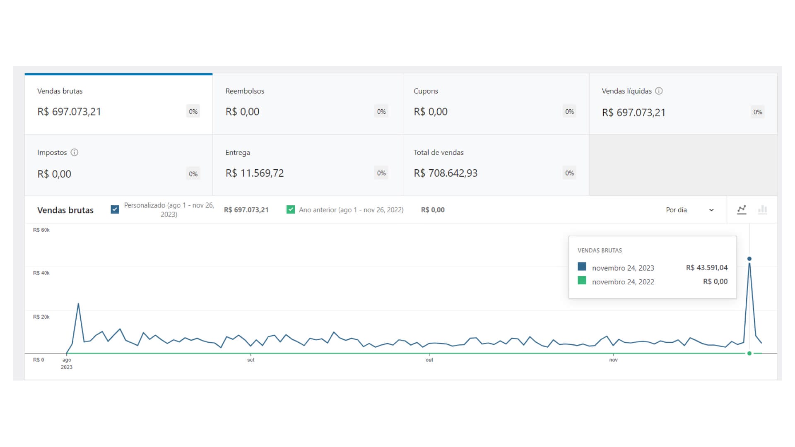The image size is (795, 447).
Task: Click the 0% badge on Vendas brutas
Action: (193, 112)
